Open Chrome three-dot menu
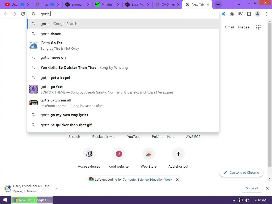Viewport: 272px width, 204px height. click(x=266, y=14)
